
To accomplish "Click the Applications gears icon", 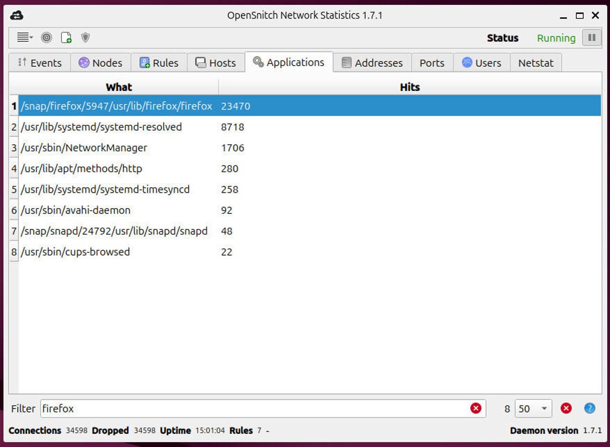I will [259, 62].
